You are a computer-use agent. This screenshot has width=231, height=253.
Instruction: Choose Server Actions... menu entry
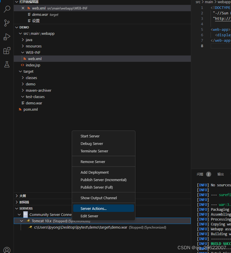[x=103, y=208]
